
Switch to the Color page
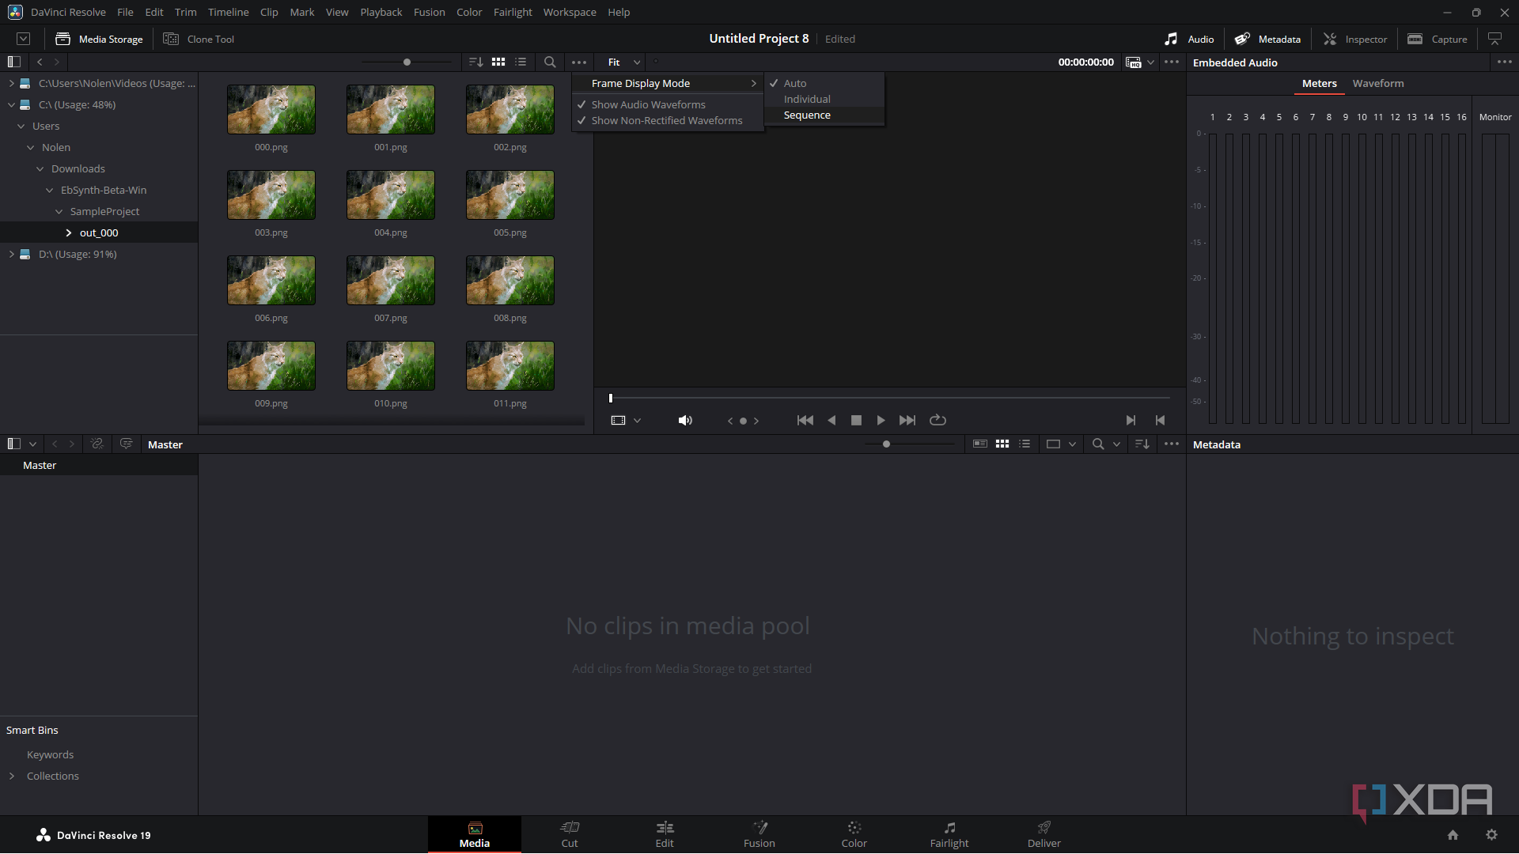(x=854, y=834)
